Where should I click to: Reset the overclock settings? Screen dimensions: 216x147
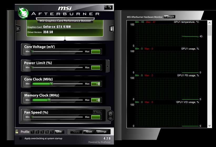(89, 132)
